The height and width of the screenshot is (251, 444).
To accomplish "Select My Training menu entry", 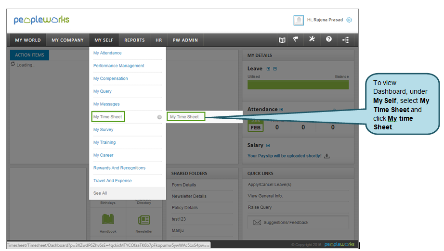I will pos(104,142).
